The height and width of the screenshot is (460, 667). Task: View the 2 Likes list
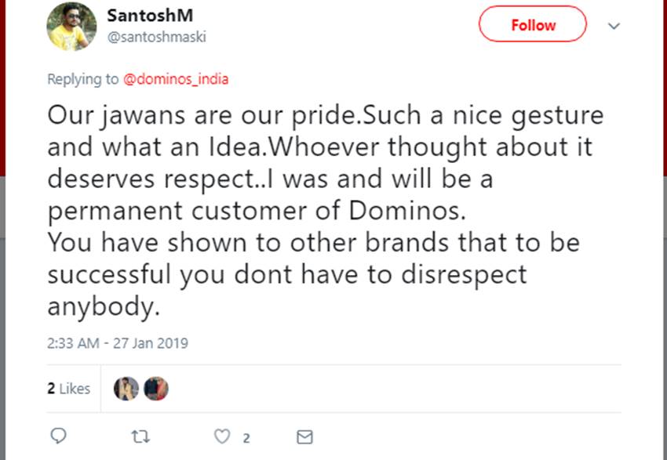69,389
